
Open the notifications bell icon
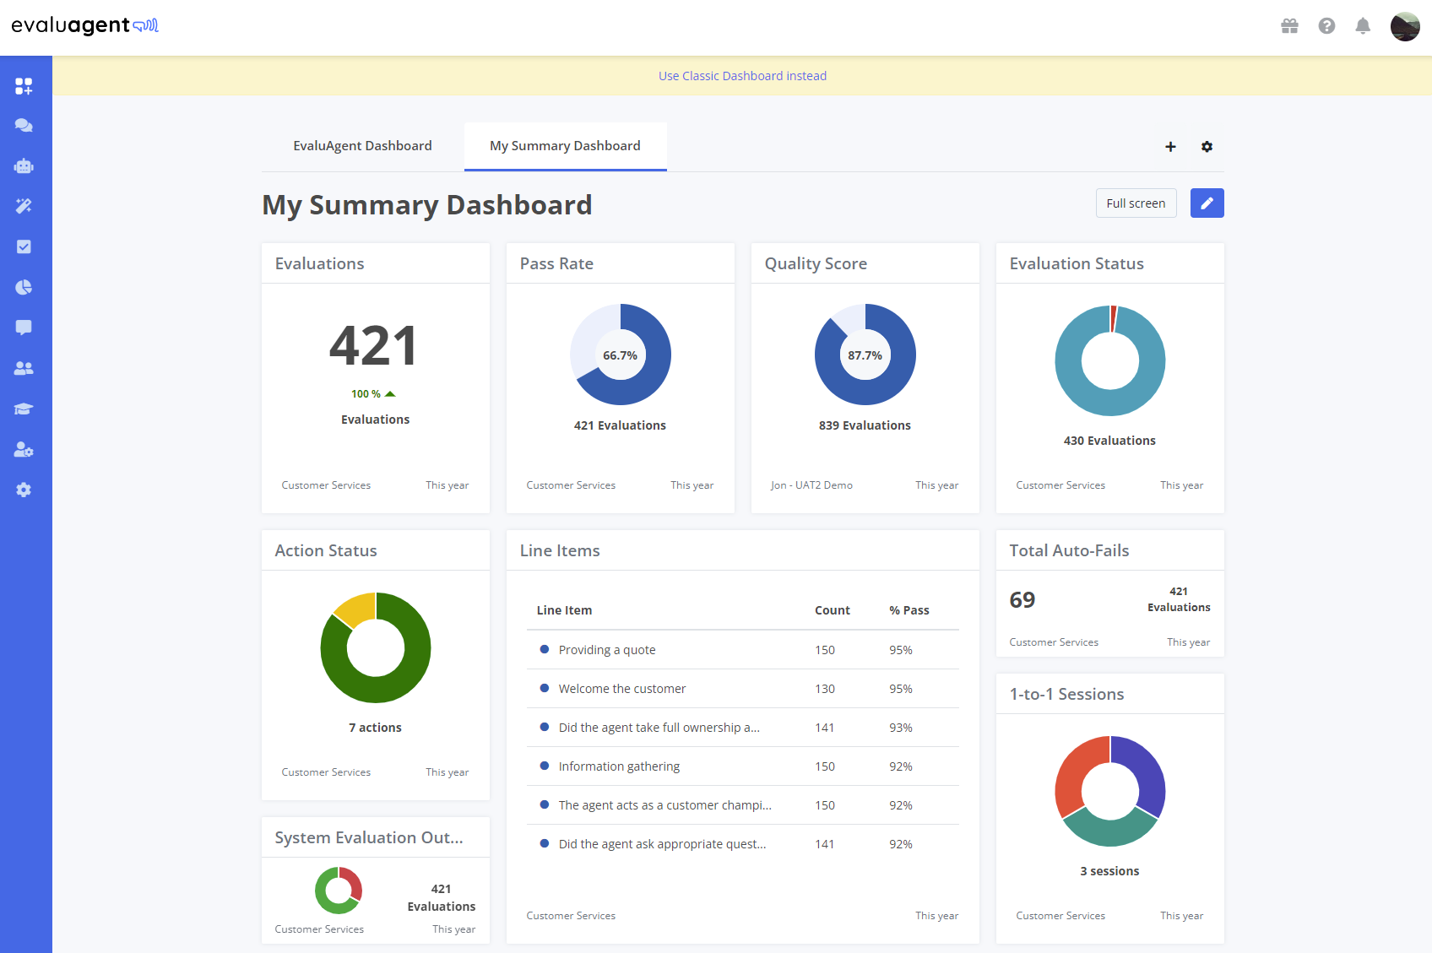pyautogui.click(x=1363, y=26)
